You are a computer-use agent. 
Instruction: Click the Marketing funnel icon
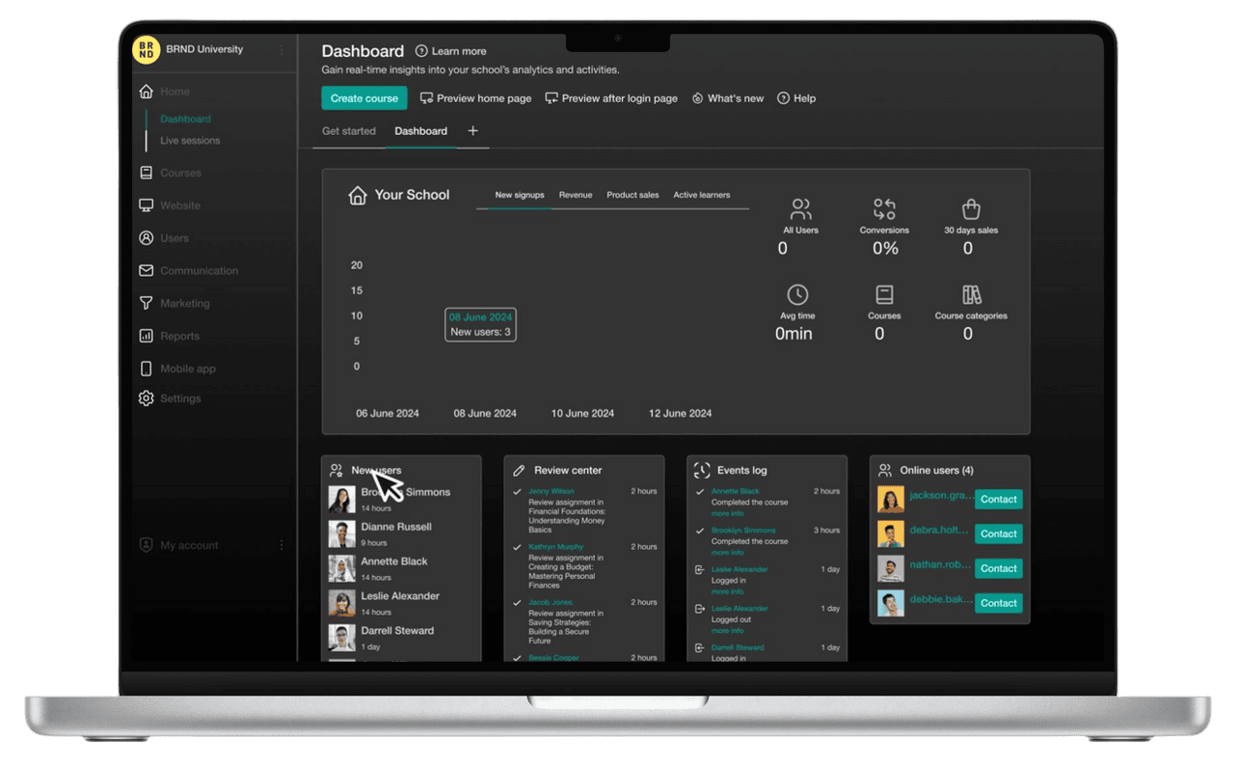coord(147,303)
